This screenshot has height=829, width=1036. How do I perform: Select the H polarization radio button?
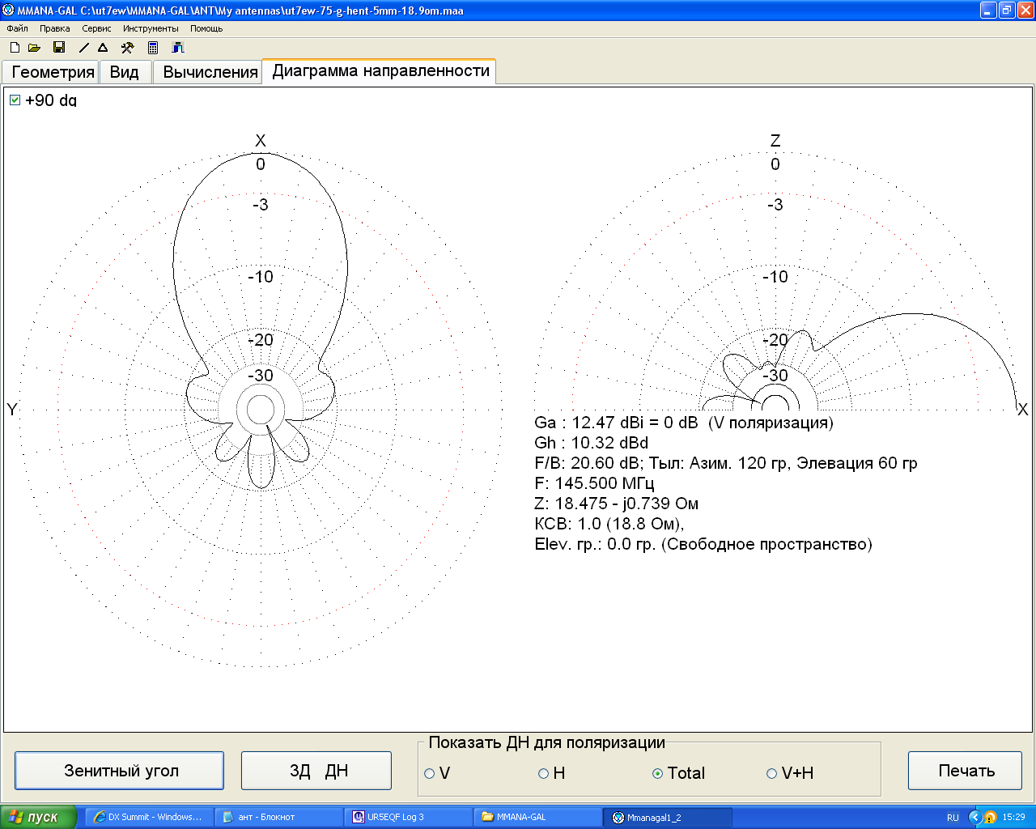point(544,774)
